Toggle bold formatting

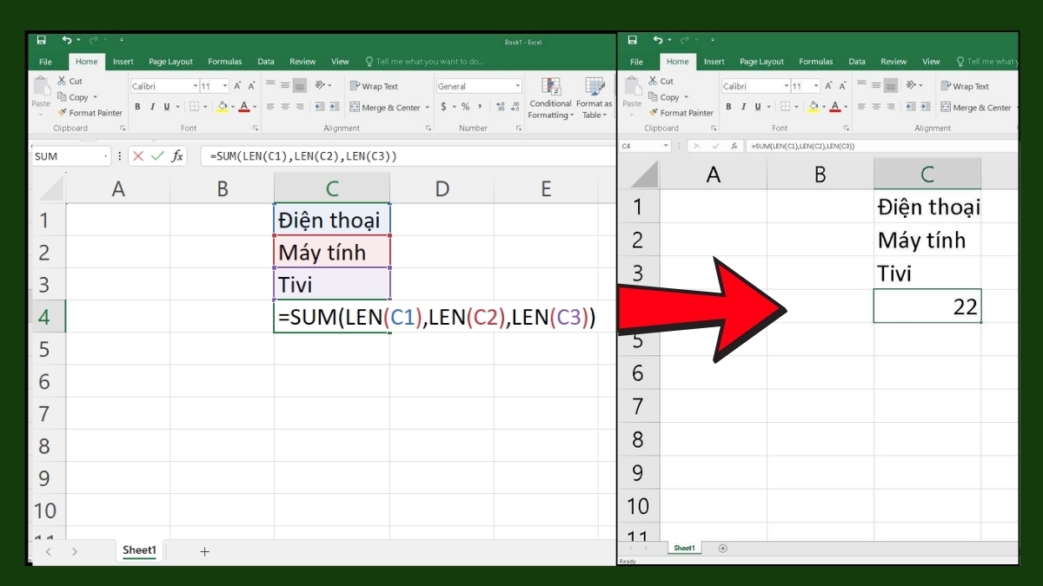pyautogui.click(x=136, y=107)
